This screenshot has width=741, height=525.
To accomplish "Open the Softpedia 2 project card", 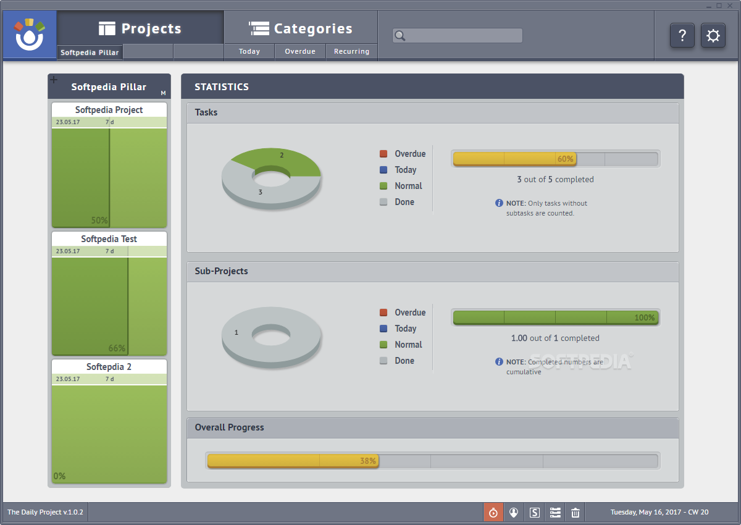I will (109, 421).
